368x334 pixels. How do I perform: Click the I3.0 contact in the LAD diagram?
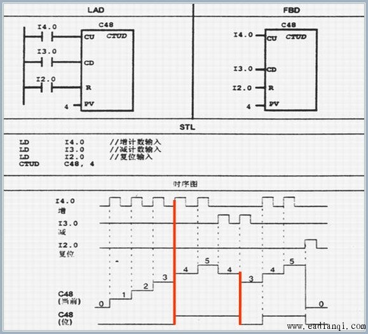click(47, 62)
